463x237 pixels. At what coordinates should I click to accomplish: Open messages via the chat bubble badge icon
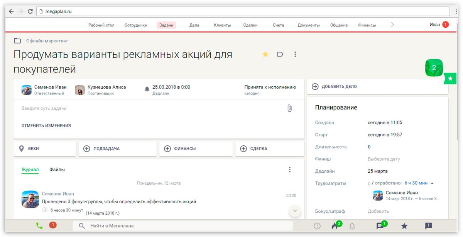click(x=380, y=225)
